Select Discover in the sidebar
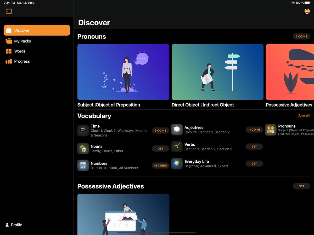The image size is (314, 235). [37, 30]
